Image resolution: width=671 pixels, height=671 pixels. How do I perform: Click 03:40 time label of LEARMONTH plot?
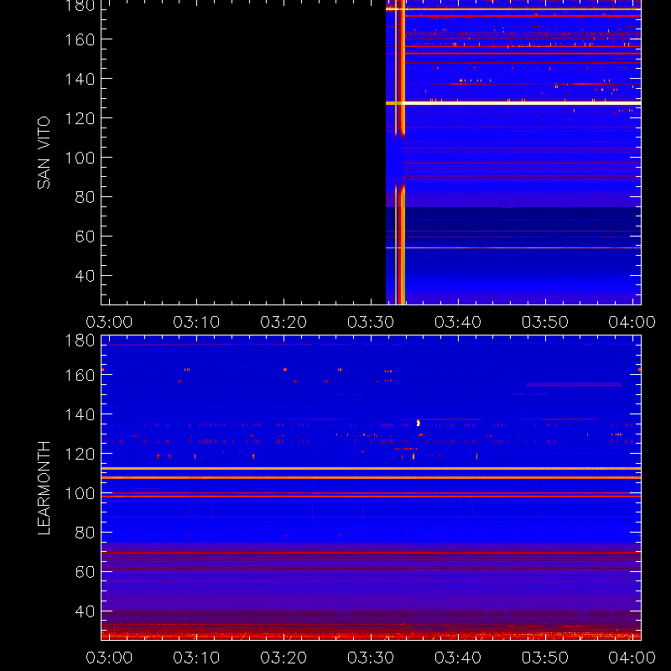coord(458,658)
